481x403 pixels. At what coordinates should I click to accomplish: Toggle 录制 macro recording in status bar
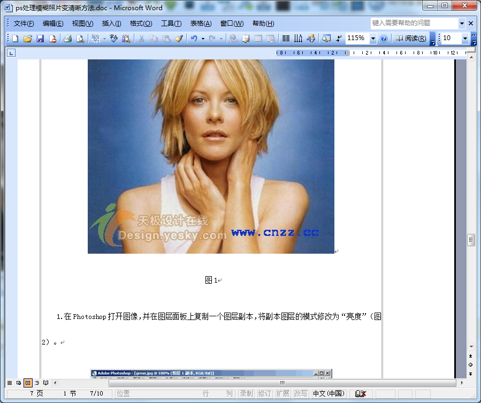[246, 393]
